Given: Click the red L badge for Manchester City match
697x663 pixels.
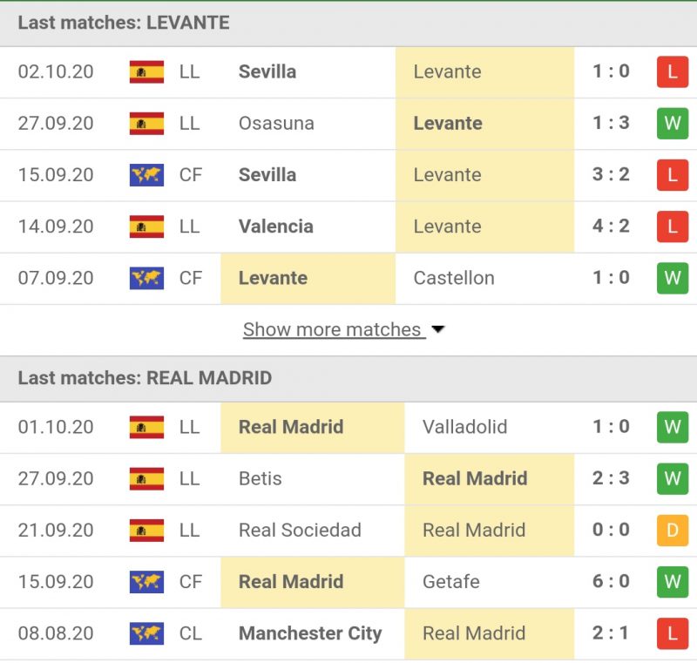Looking at the screenshot, I should pyautogui.click(x=672, y=633).
